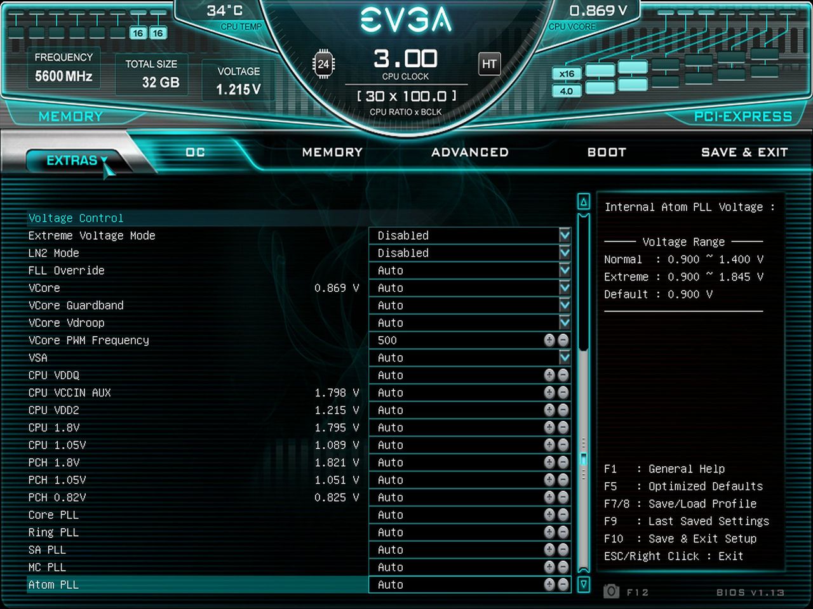
Task: Increase PCH 1.05V with plus button
Action: click(550, 480)
